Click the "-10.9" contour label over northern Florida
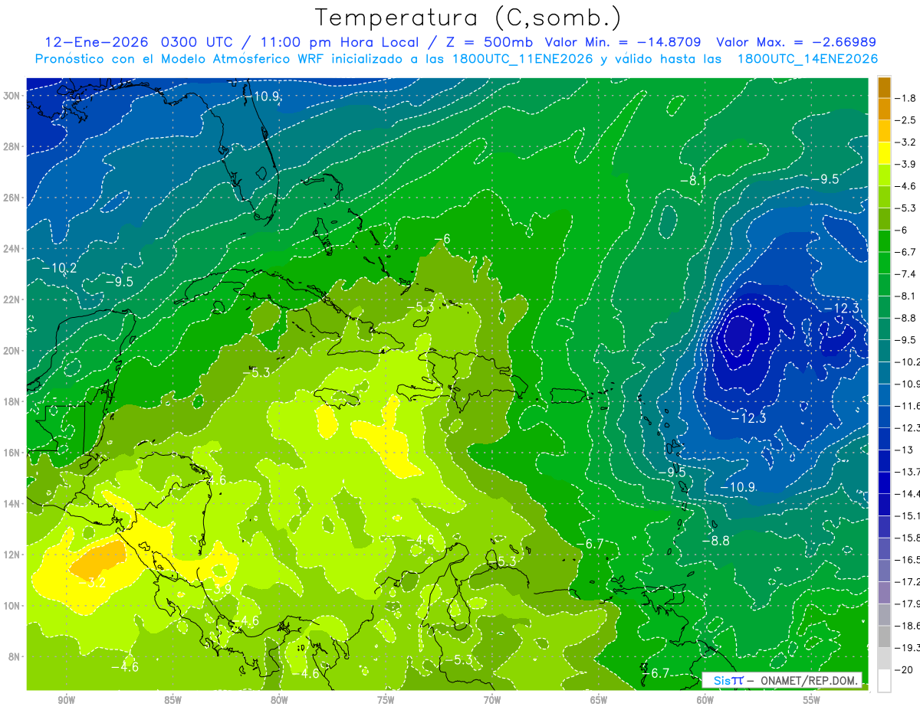This screenshot has height=710, width=920. click(x=264, y=97)
